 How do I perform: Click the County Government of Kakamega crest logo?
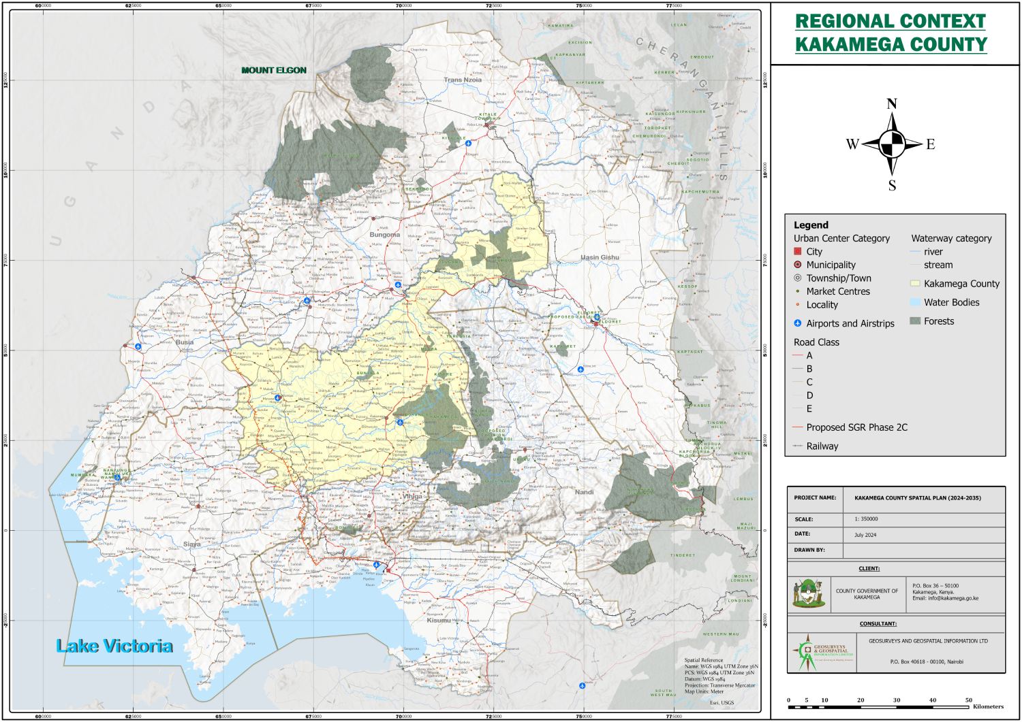[x=808, y=594]
